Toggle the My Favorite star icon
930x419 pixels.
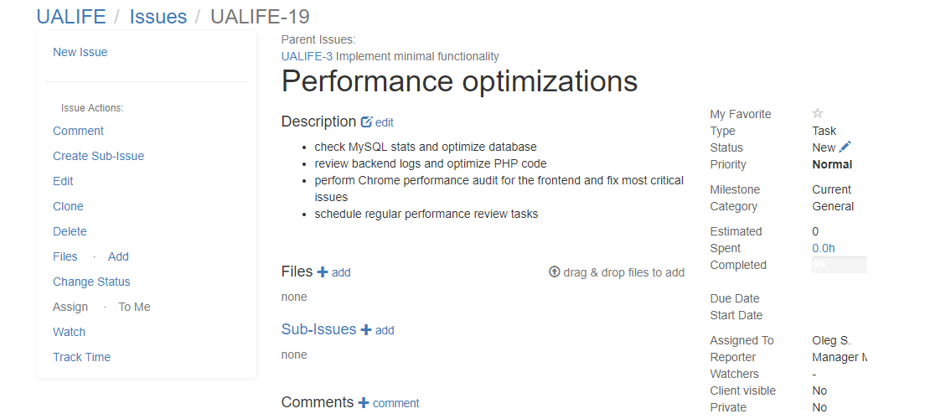[x=817, y=113]
